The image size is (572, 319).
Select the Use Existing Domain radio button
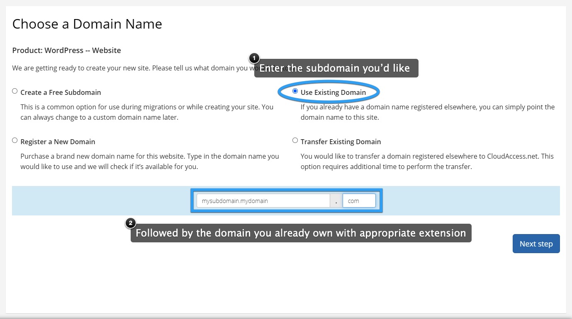coord(295,91)
